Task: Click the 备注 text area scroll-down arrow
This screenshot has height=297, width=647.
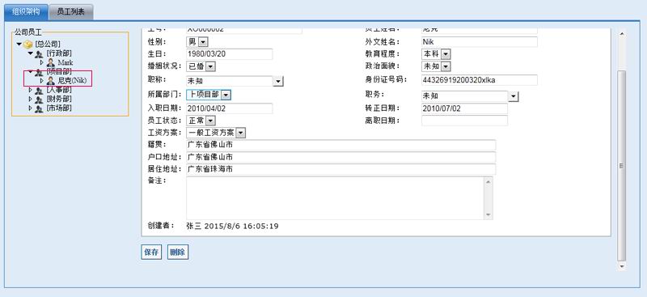Action: (x=488, y=215)
